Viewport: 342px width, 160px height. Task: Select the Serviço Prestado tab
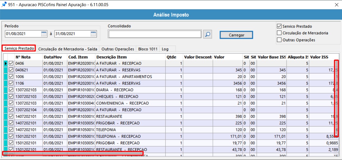pos(19,48)
